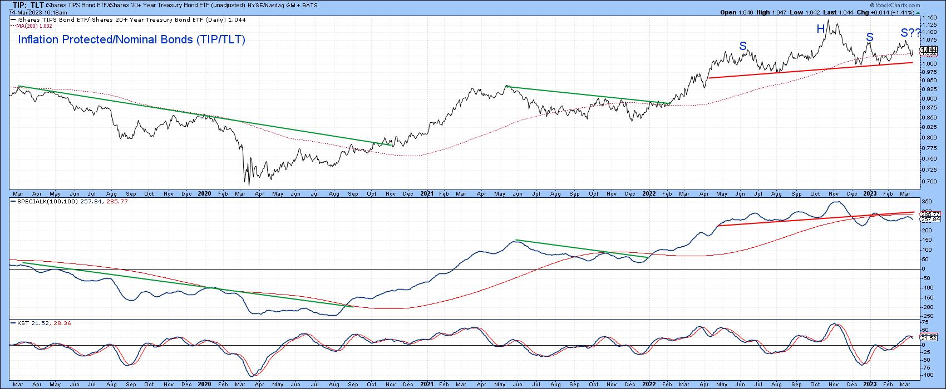Click the 0.800 price axis label
This screenshot has height=389, width=946.
(929, 138)
